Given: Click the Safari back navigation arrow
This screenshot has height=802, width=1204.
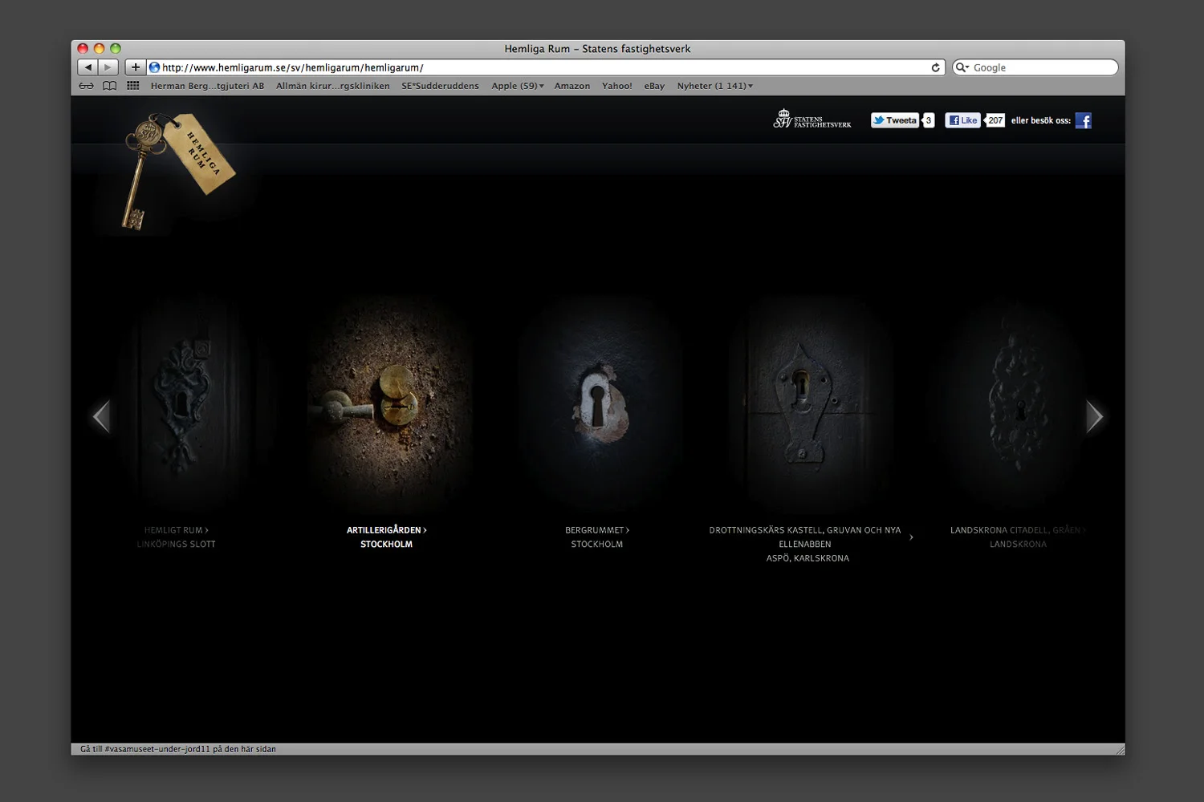Looking at the screenshot, I should pyautogui.click(x=88, y=67).
